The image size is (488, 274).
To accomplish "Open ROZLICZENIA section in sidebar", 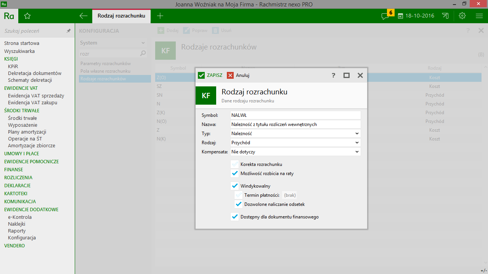I will [18, 178].
